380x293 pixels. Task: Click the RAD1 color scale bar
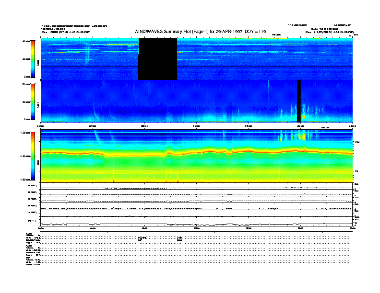pyautogui.click(x=33, y=101)
